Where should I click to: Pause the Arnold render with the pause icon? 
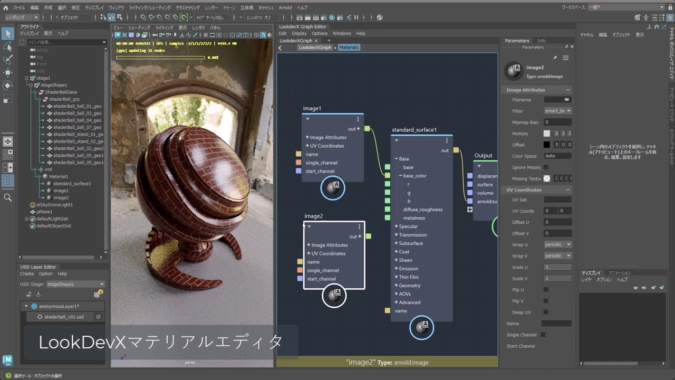356,18
